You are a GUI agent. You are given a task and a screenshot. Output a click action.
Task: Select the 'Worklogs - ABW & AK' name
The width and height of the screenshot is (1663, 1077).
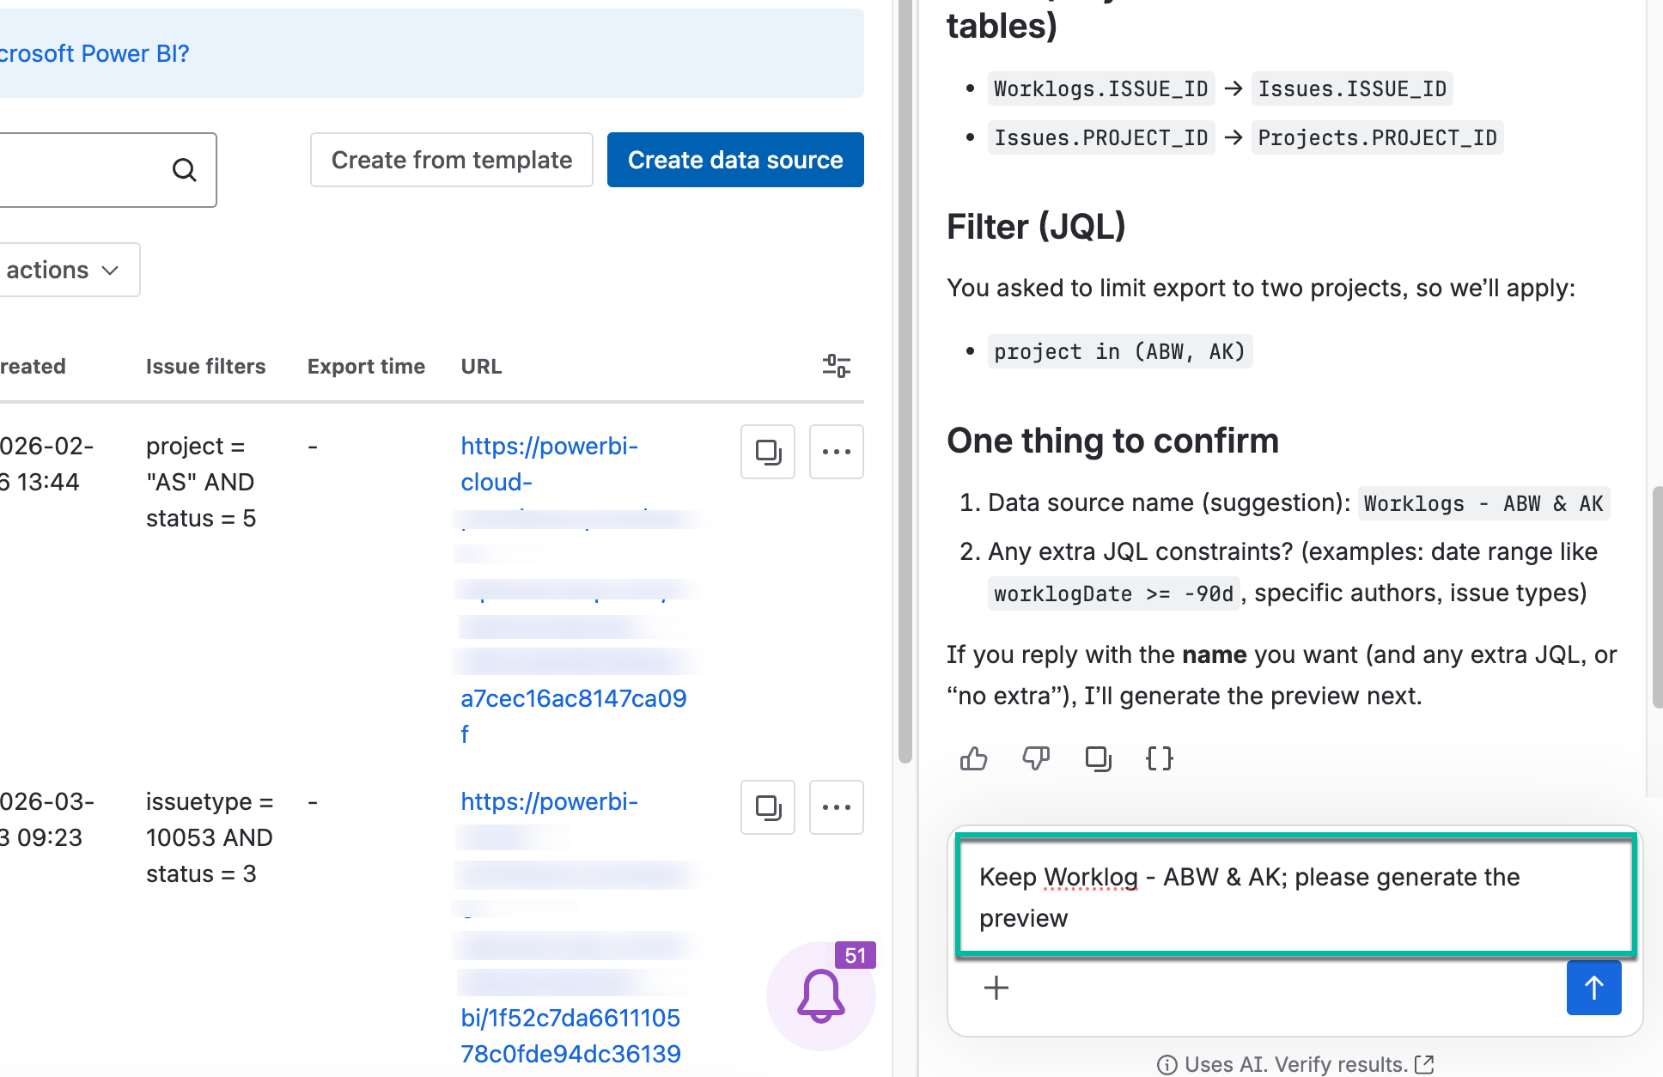point(1483,503)
